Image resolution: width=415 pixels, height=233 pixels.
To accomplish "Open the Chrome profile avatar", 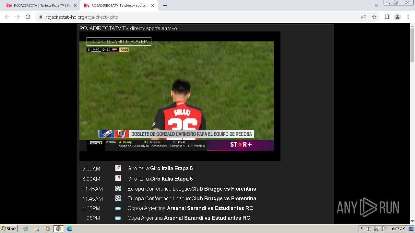I will (397, 17).
